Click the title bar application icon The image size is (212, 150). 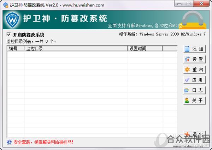pyautogui.click(x=6, y=5)
